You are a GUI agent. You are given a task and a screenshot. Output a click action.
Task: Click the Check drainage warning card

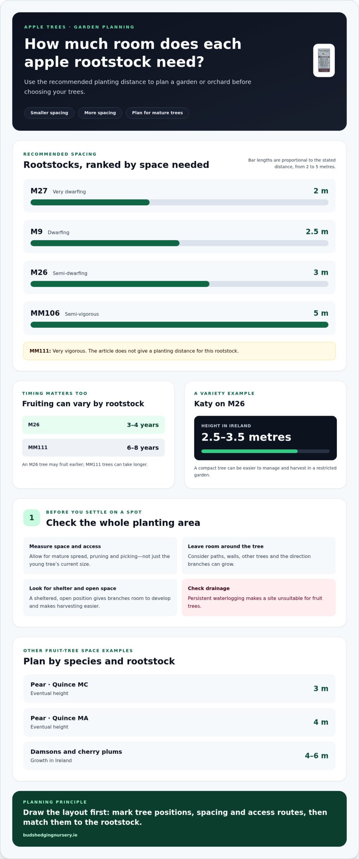click(259, 597)
